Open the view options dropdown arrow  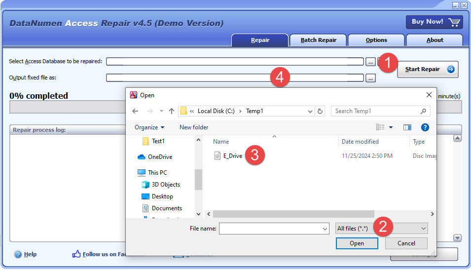coord(391,127)
